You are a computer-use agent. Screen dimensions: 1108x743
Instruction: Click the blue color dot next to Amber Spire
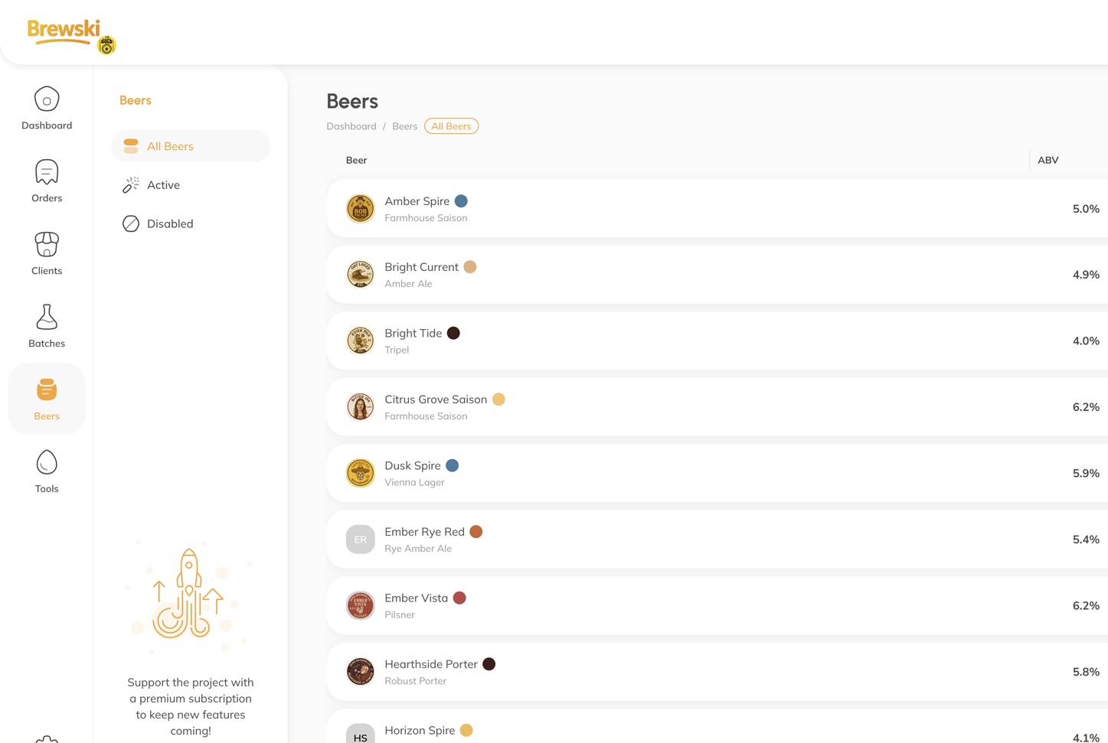coord(461,200)
